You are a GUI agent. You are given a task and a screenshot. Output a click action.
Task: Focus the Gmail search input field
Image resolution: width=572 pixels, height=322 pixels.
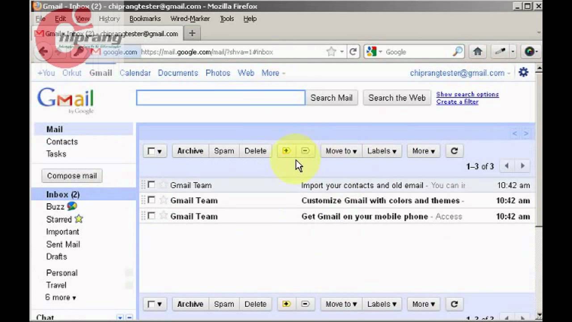pyautogui.click(x=221, y=97)
